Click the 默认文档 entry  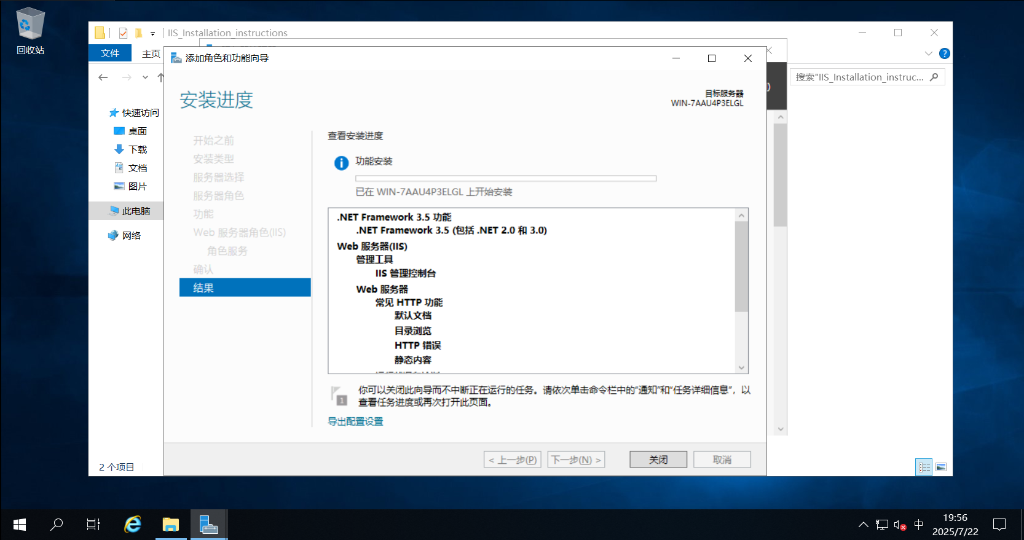tap(413, 316)
